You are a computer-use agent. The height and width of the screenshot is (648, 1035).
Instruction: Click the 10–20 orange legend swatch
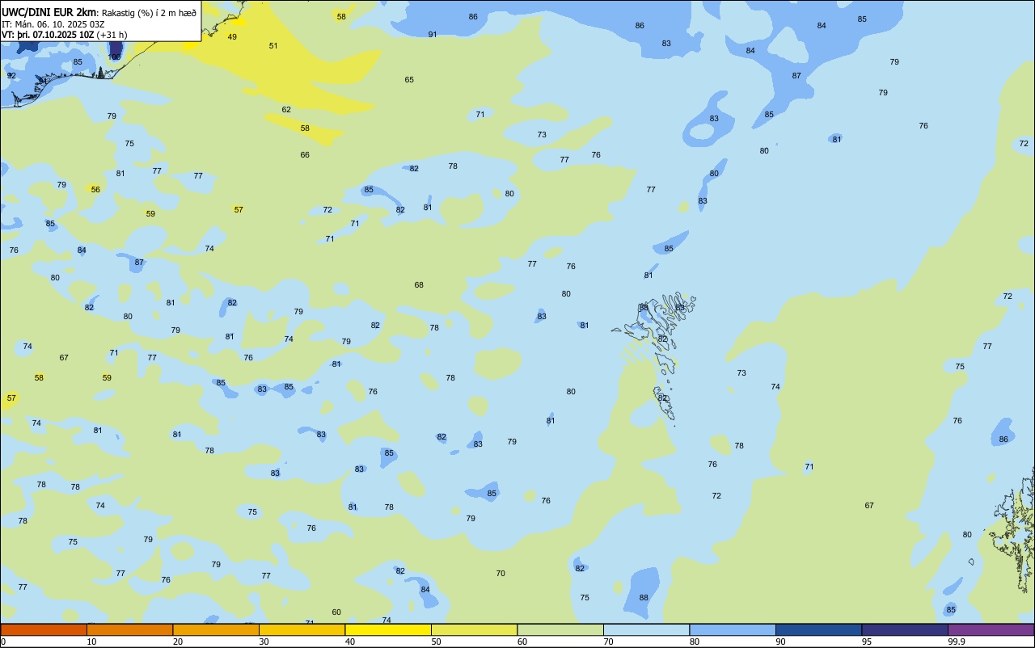129,629
